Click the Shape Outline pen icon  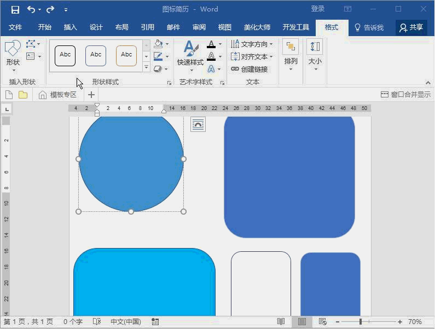158,56
